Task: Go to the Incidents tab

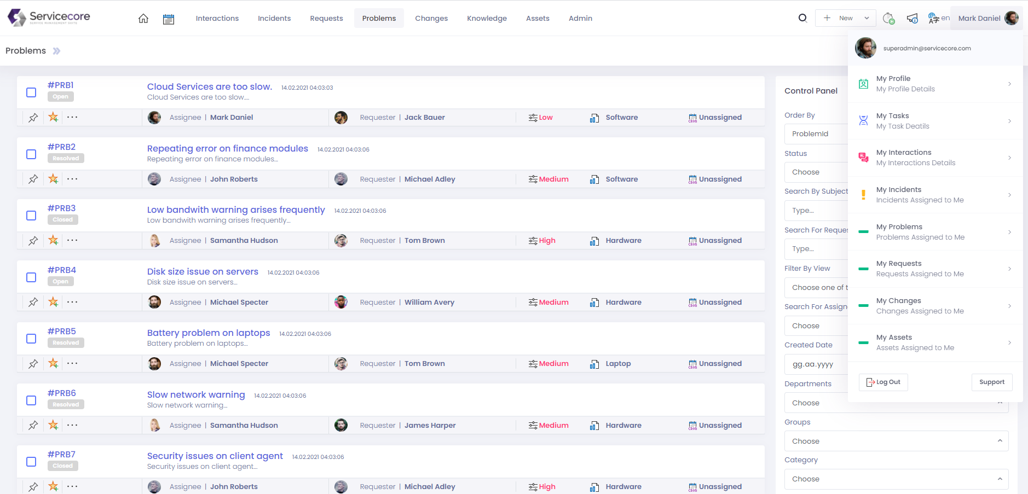Action: (274, 18)
